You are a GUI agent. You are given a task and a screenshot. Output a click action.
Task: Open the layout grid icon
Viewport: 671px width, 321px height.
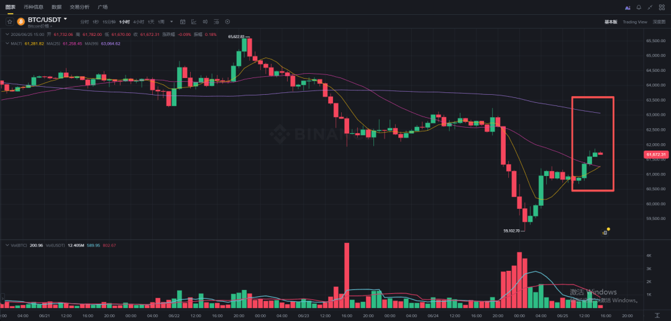click(662, 7)
